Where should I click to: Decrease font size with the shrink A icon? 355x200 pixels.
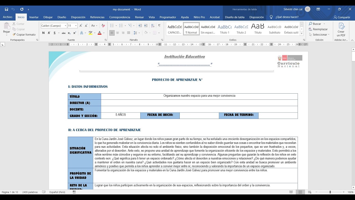pos(85,26)
